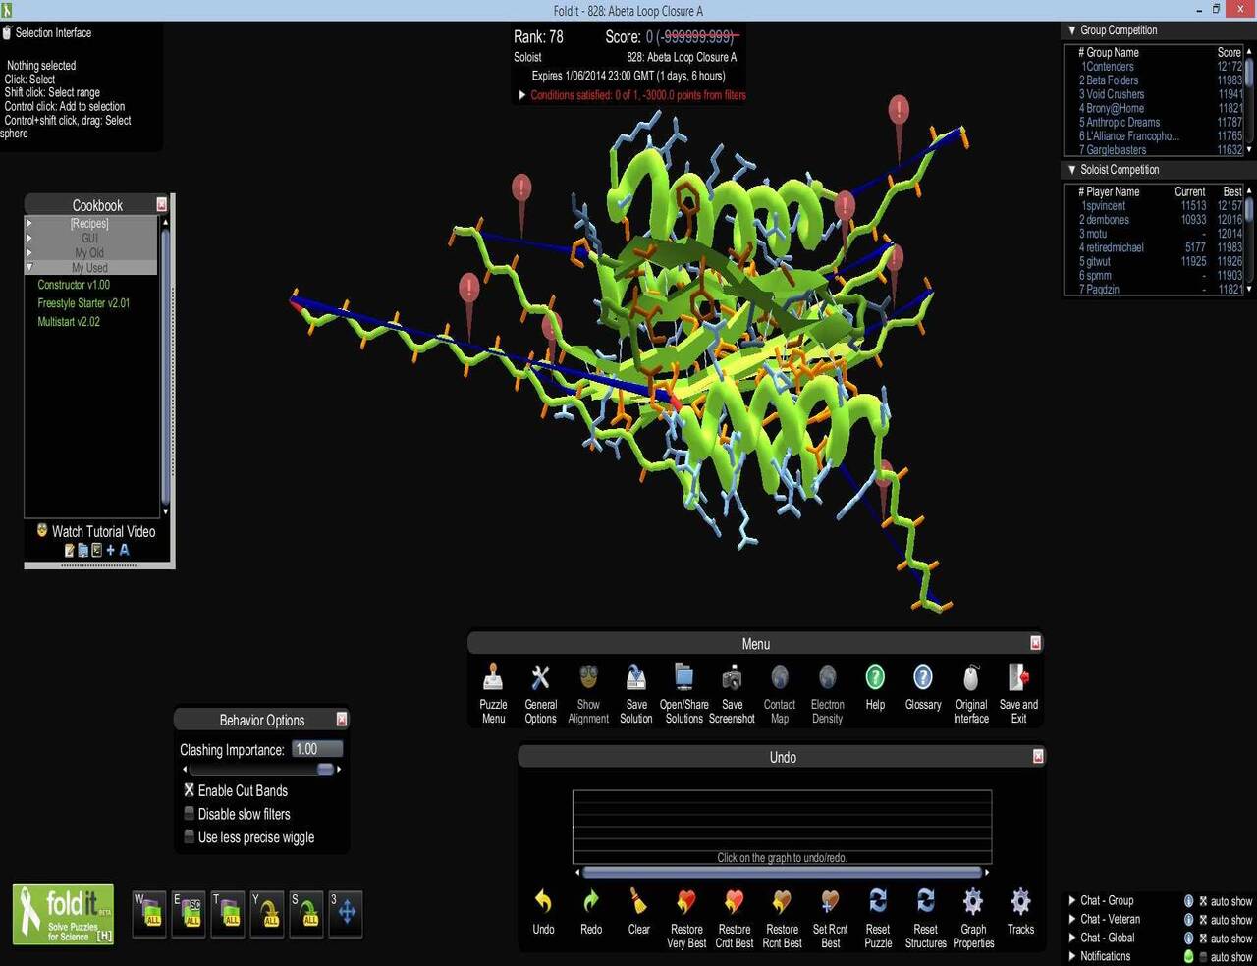Select the Freestyle Starter v2.01 recipe

tap(83, 303)
